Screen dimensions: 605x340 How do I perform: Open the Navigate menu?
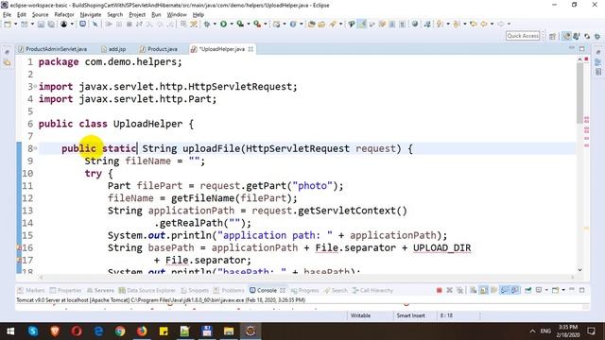91,15
